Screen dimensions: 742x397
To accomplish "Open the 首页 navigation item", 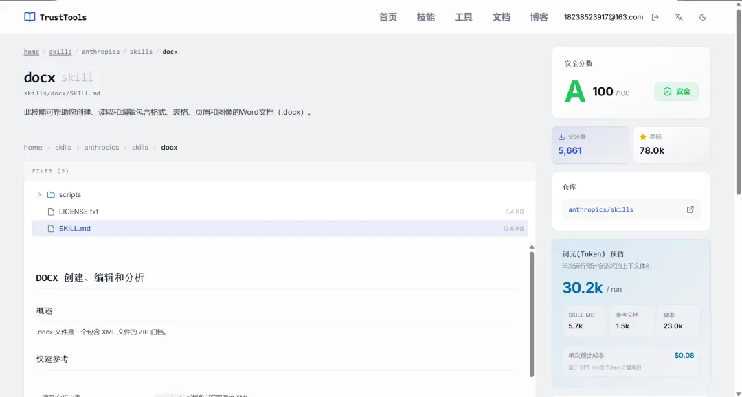I will (388, 17).
